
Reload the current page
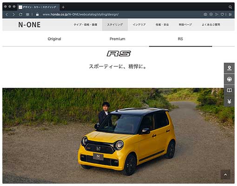[x=20, y=14]
